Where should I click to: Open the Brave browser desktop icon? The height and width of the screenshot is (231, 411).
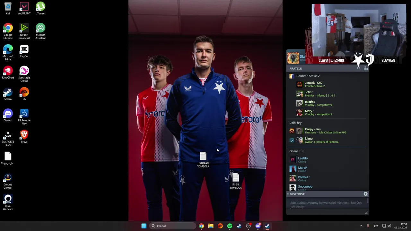(24, 137)
